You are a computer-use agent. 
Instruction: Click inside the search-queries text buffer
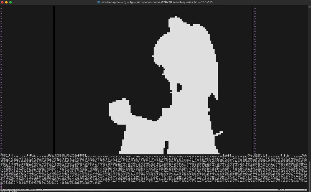154,170
